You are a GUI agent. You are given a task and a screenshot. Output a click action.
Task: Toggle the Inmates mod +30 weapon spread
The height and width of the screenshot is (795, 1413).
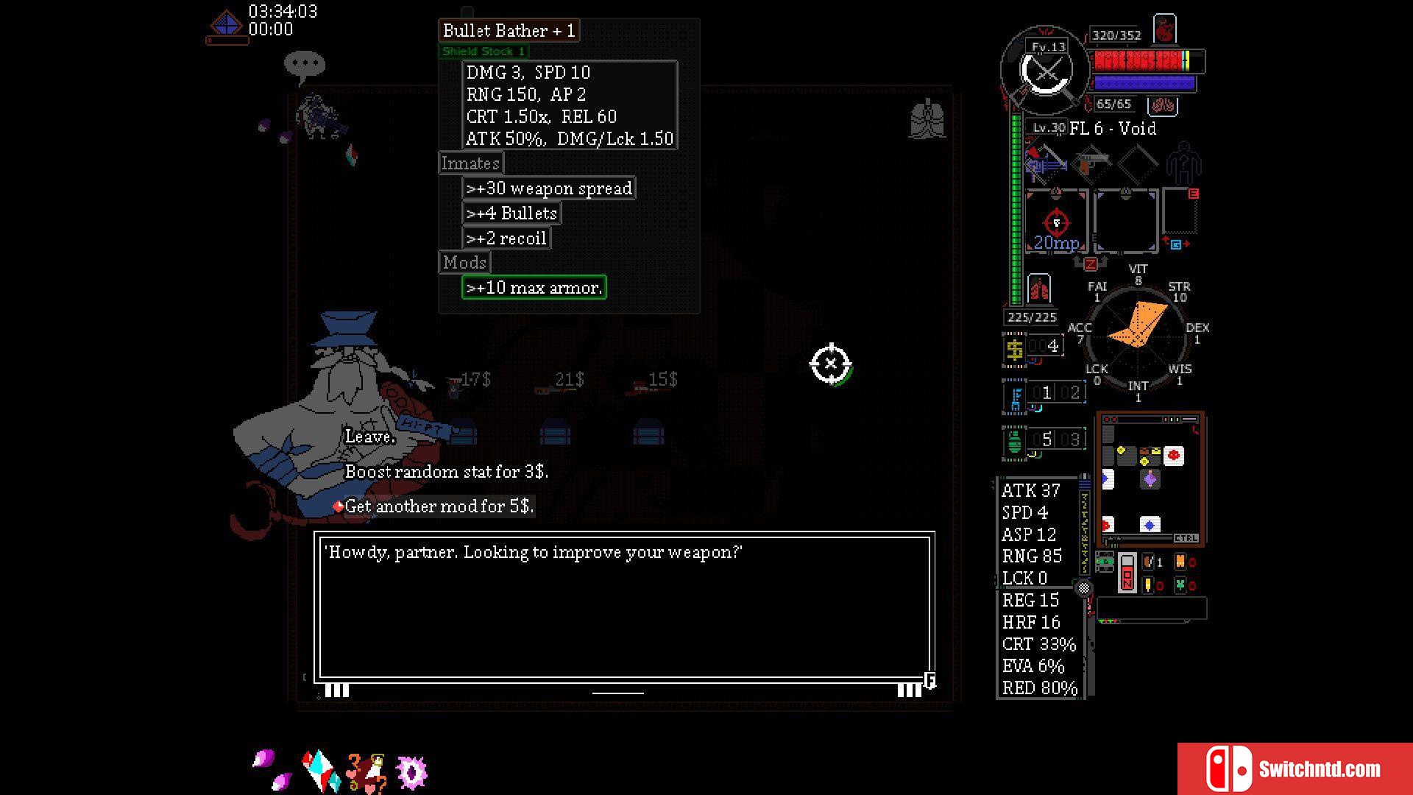click(548, 188)
